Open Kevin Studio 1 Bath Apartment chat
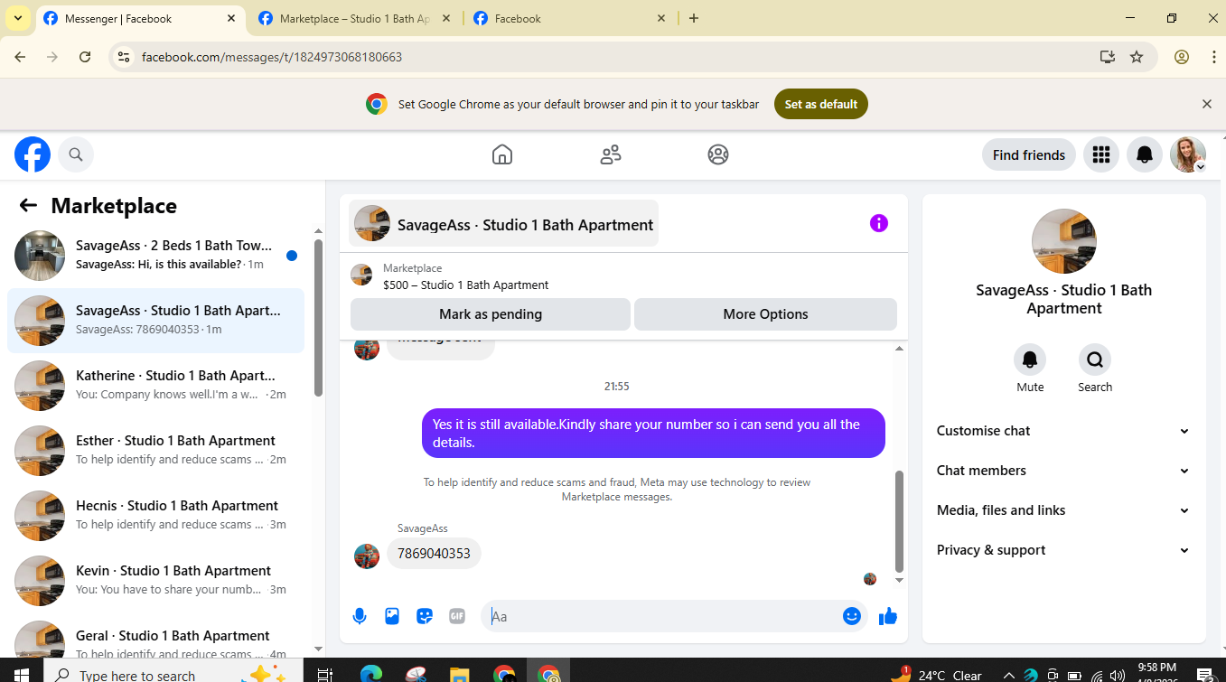Screen dimensions: 1226x682 155,581
